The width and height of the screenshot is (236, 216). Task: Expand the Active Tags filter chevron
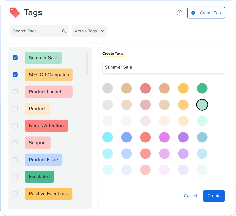coord(103,31)
